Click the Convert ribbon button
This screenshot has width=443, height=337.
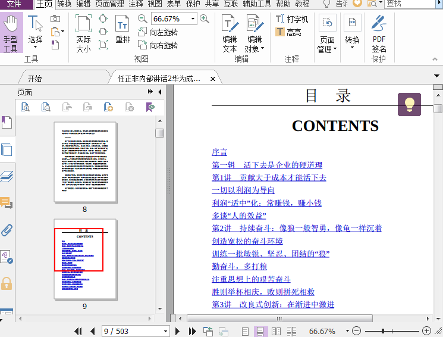coord(352,32)
